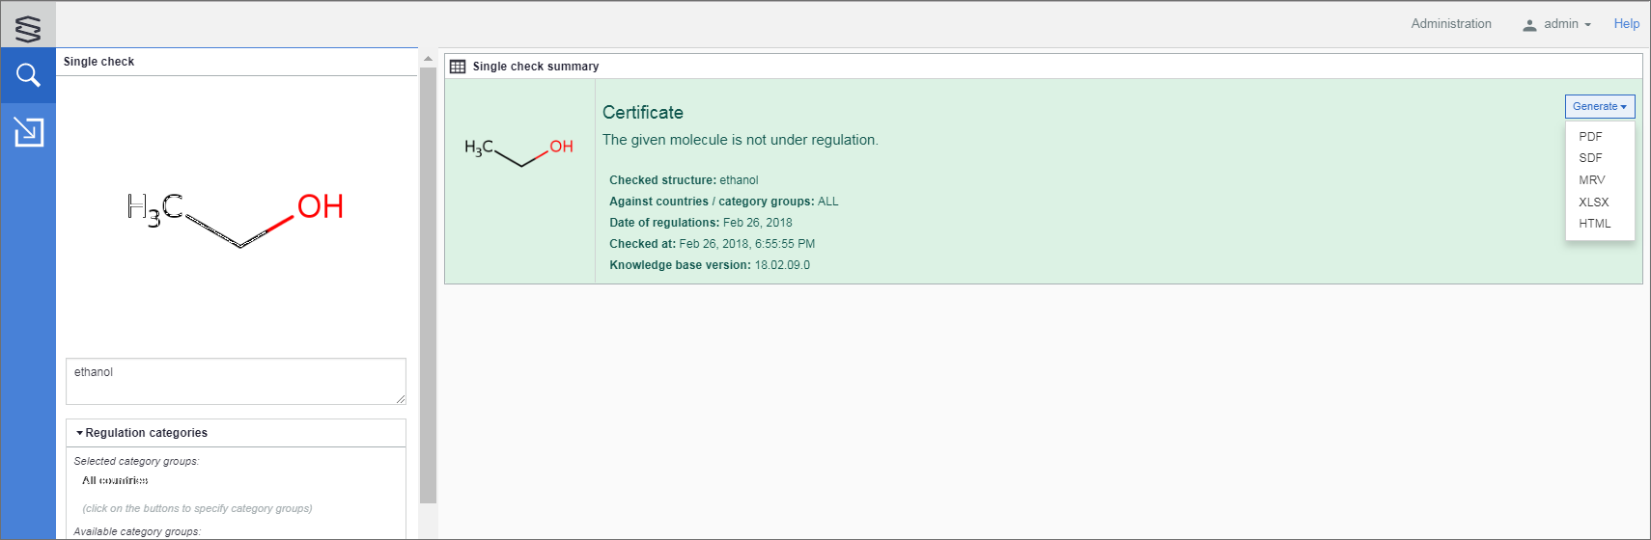Choose MRV export format

coord(1591,180)
